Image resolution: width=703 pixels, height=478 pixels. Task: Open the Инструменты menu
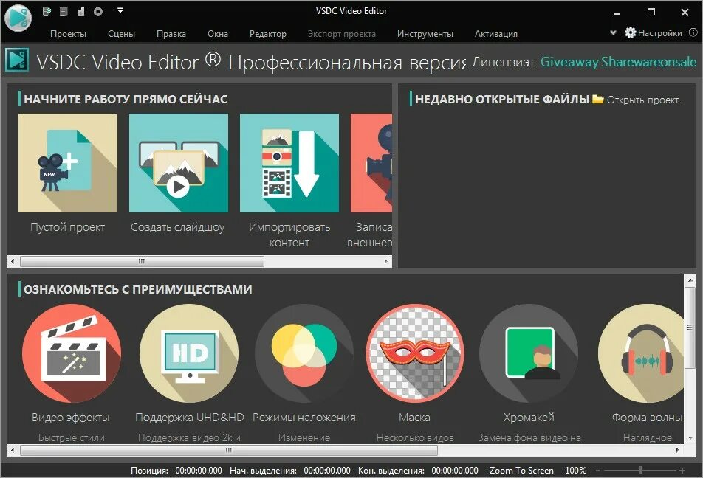[x=425, y=34]
